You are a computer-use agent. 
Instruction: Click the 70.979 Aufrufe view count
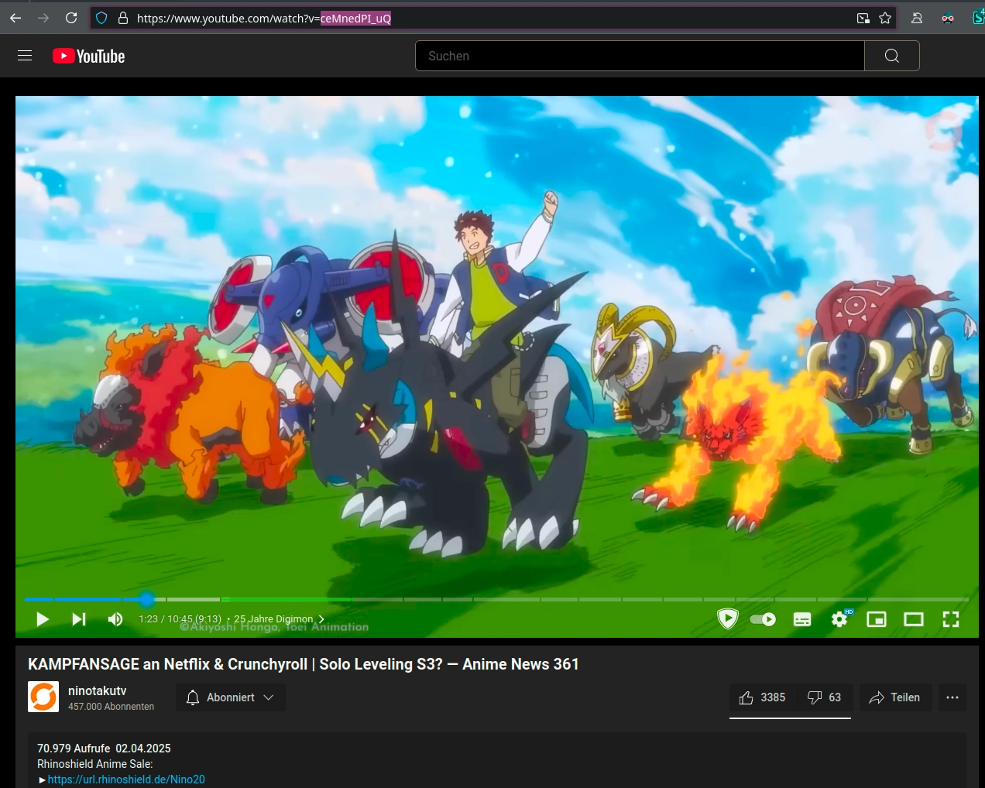pos(74,749)
